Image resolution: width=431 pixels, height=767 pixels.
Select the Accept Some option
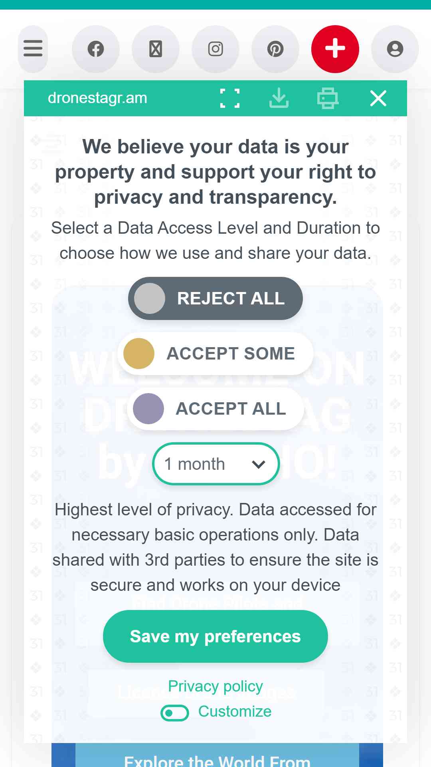(215, 354)
